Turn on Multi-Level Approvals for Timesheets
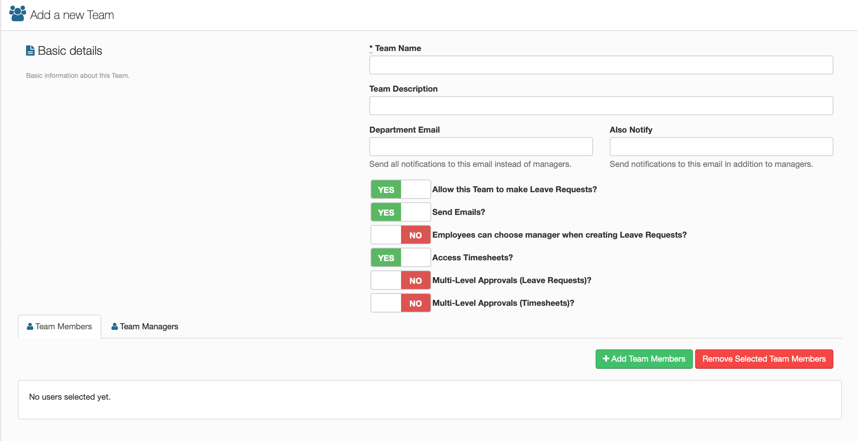Screen dimensions: 858x441 tap(401, 303)
